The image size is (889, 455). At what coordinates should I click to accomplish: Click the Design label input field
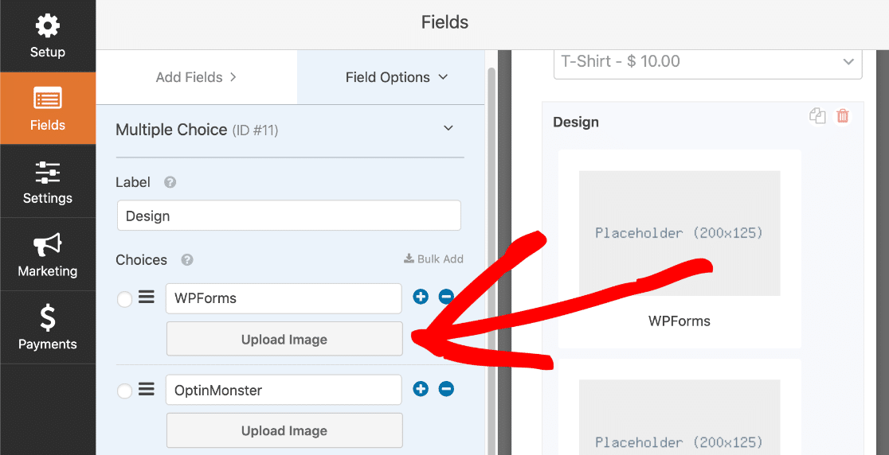tap(289, 216)
